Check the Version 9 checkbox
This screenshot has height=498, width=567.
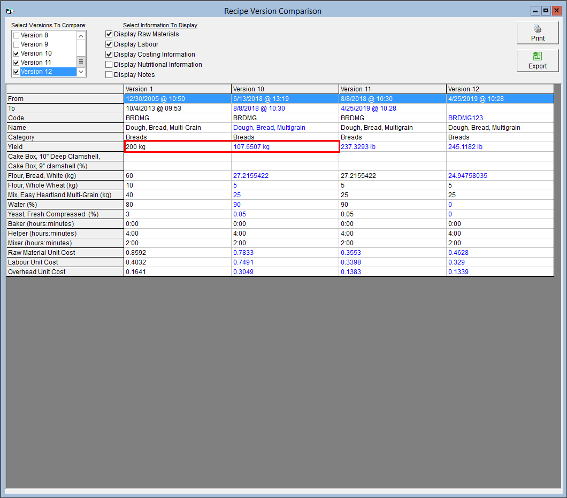click(16, 44)
